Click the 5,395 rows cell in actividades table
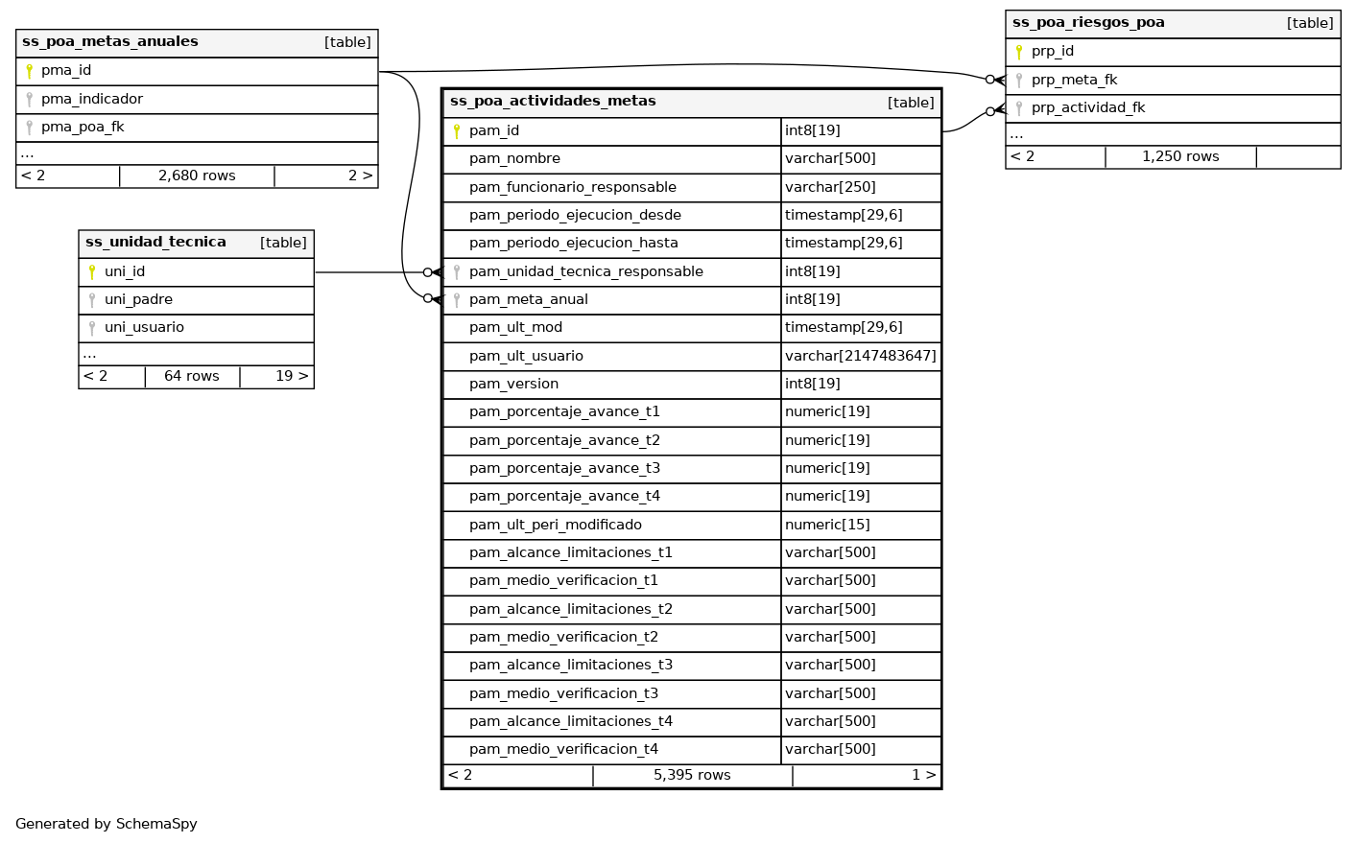 692,776
